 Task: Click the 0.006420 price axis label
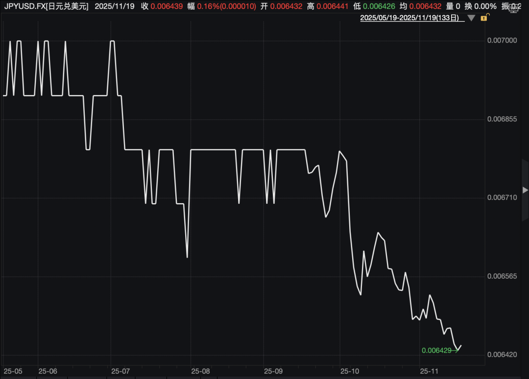point(502,355)
